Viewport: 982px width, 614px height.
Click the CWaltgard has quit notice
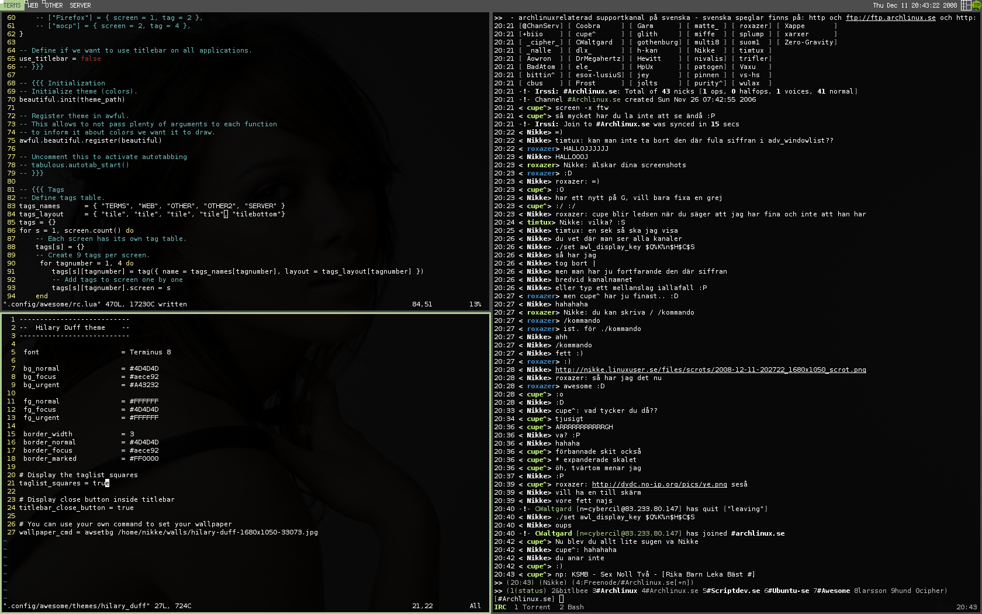[631, 509]
